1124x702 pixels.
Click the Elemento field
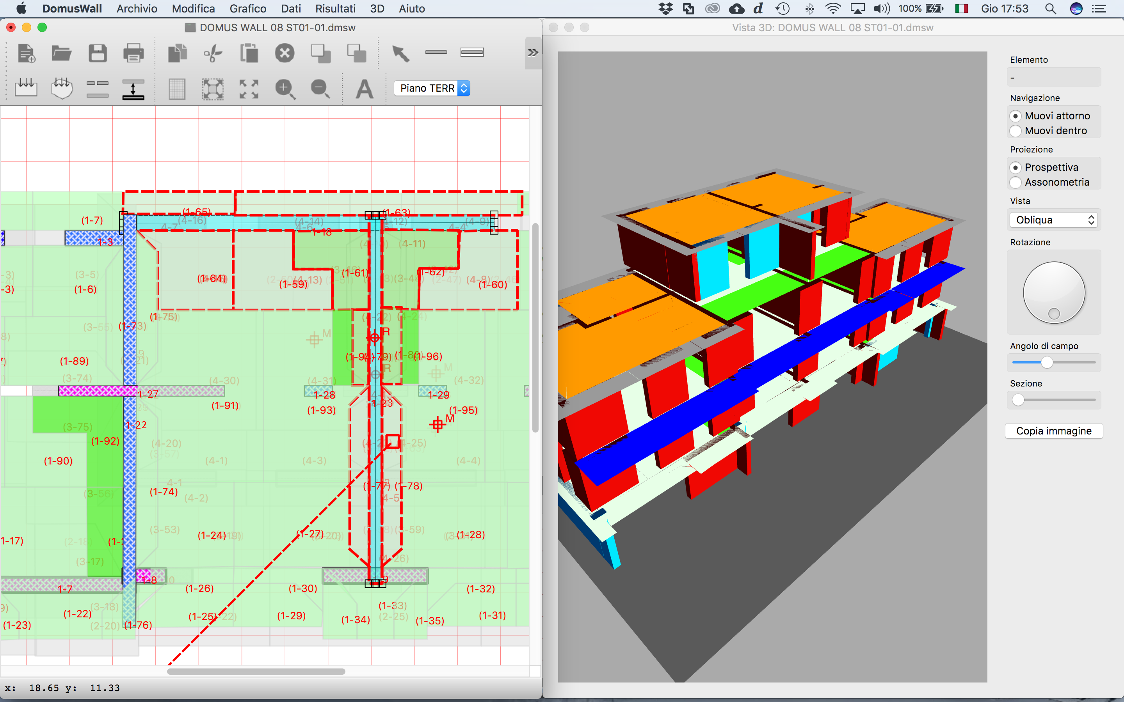coord(1054,77)
